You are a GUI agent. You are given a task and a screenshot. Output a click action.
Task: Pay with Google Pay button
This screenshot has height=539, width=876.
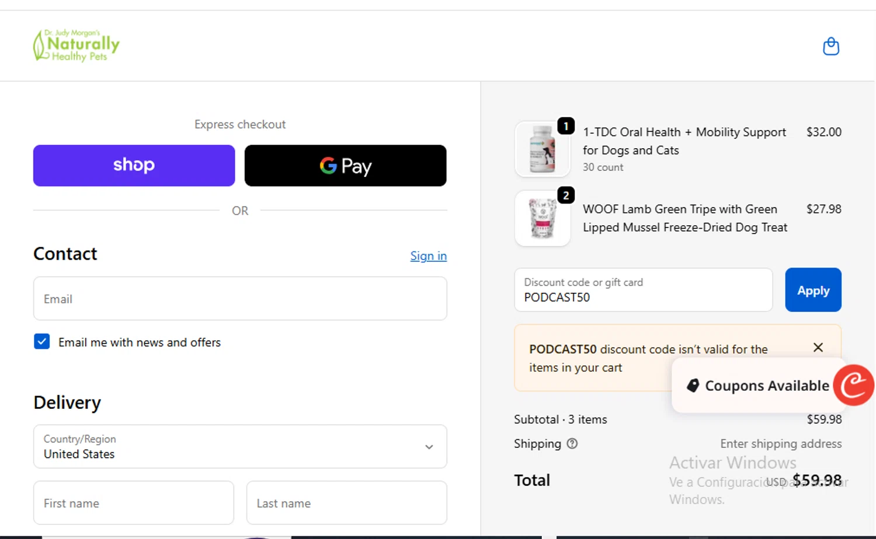pos(345,166)
